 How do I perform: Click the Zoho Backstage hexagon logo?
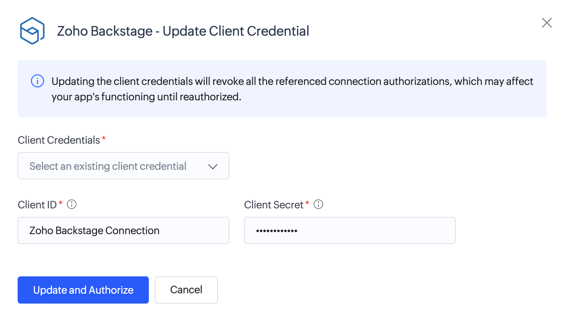click(x=32, y=31)
